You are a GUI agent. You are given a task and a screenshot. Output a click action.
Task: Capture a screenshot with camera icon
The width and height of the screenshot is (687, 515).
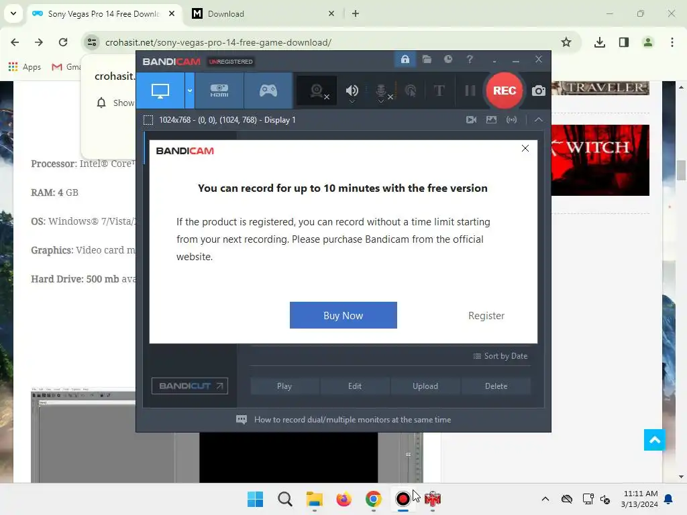[539, 91]
